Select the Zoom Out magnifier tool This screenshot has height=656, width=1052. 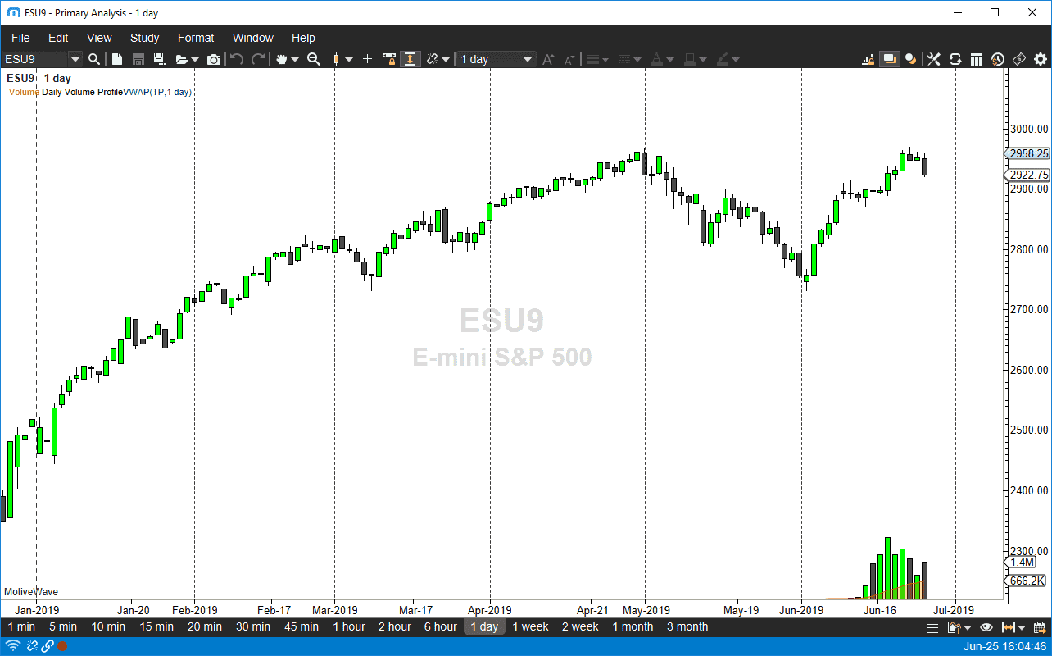(x=314, y=59)
